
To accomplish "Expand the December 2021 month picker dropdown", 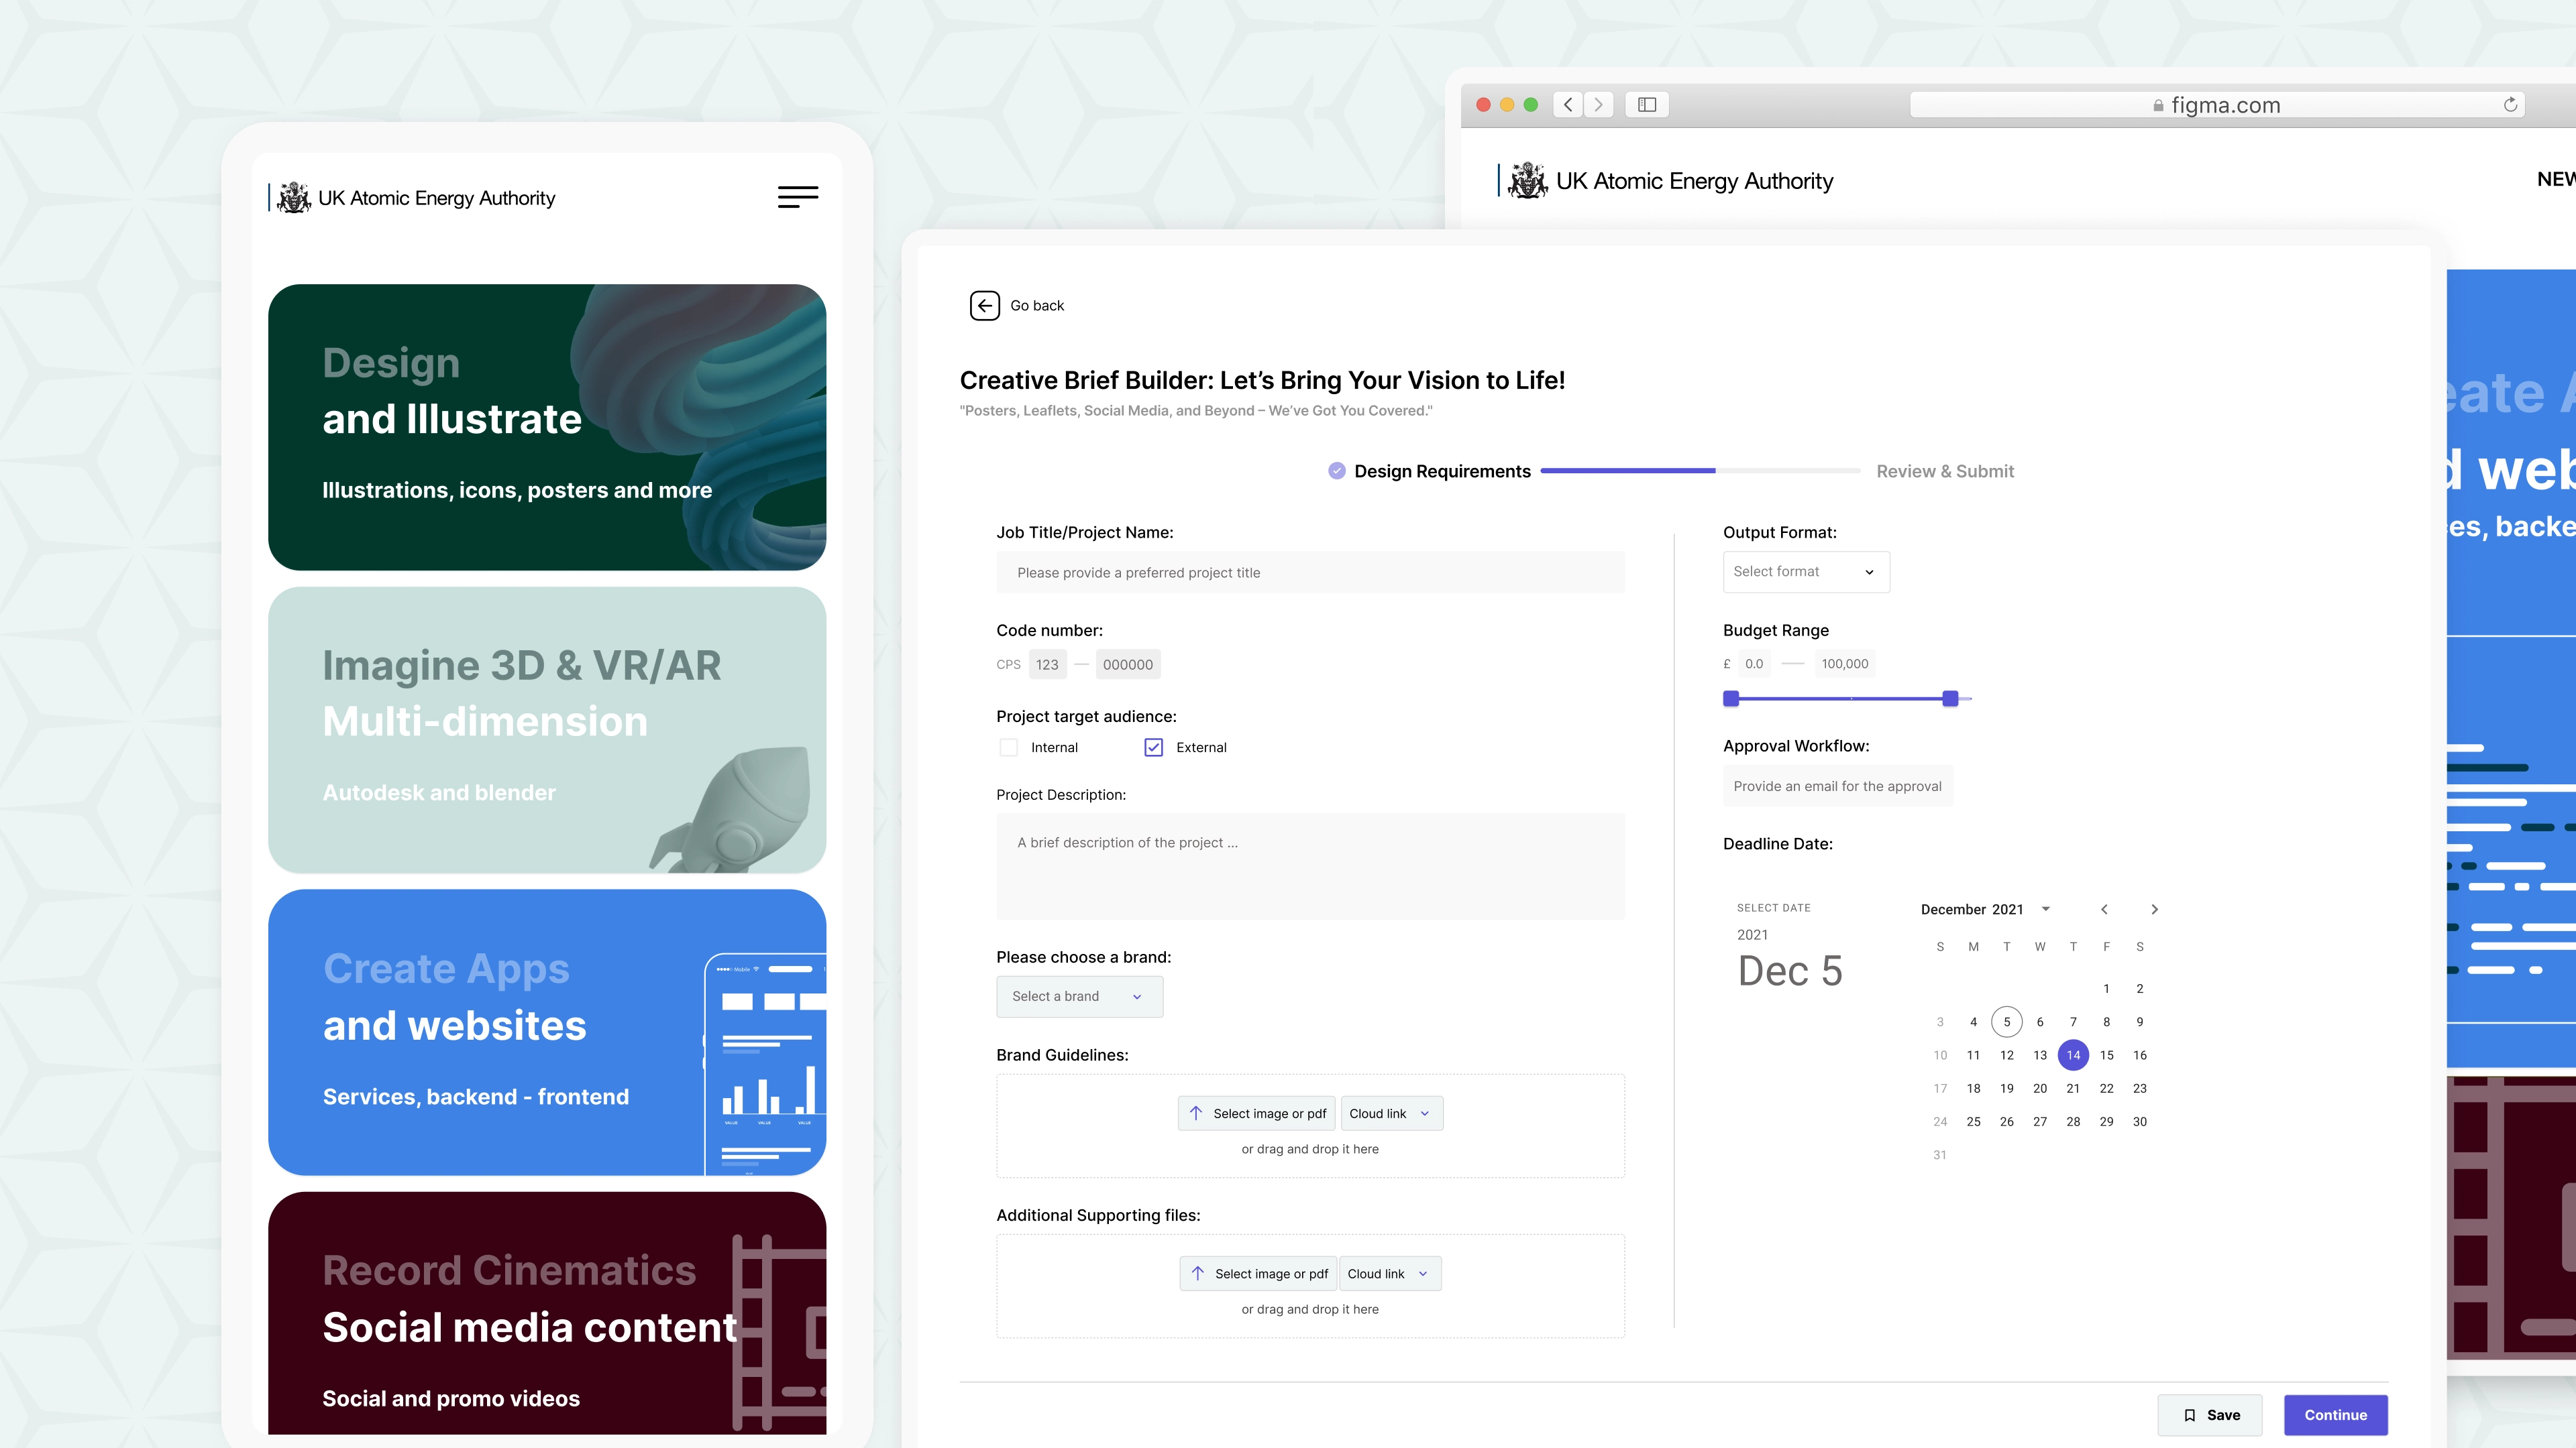I will pyautogui.click(x=2046, y=910).
